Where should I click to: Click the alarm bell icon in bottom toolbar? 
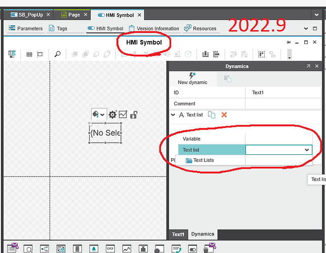click(x=93, y=248)
